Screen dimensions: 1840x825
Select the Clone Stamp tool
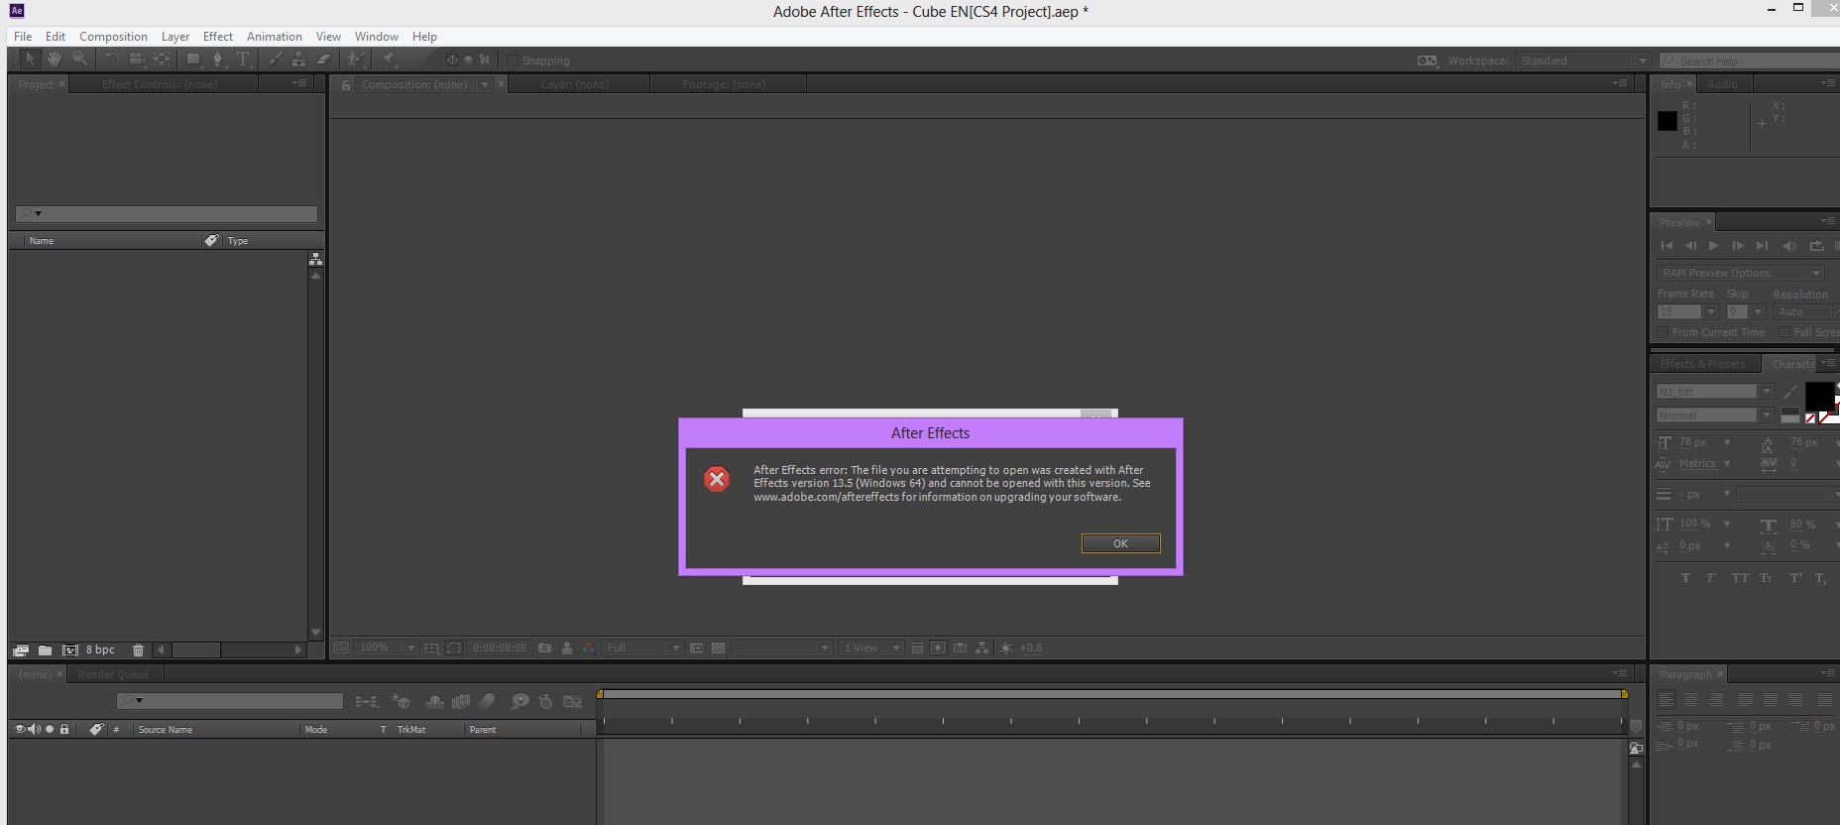[298, 59]
